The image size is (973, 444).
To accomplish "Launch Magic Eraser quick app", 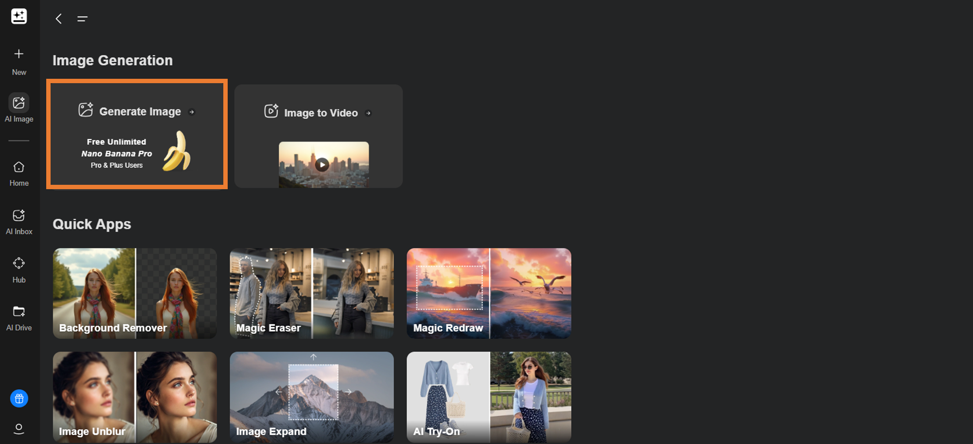I will [311, 293].
